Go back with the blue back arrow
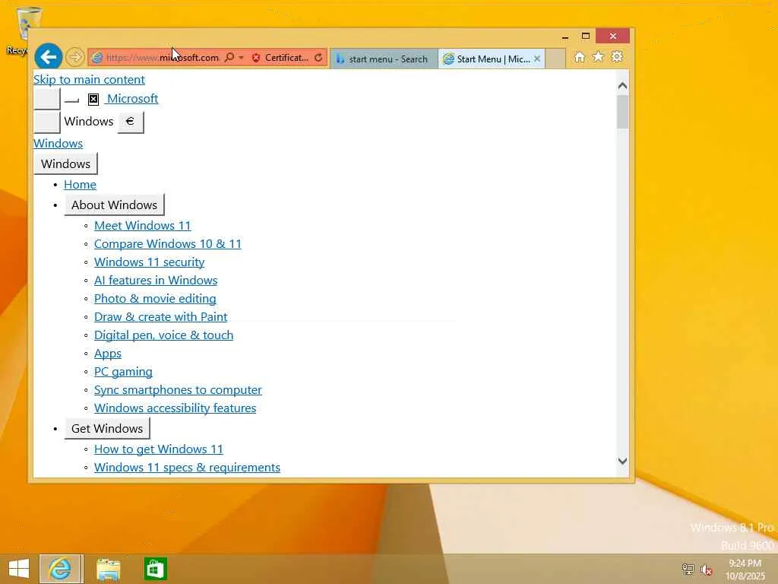This screenshot has width=778, height=584. 48,57
